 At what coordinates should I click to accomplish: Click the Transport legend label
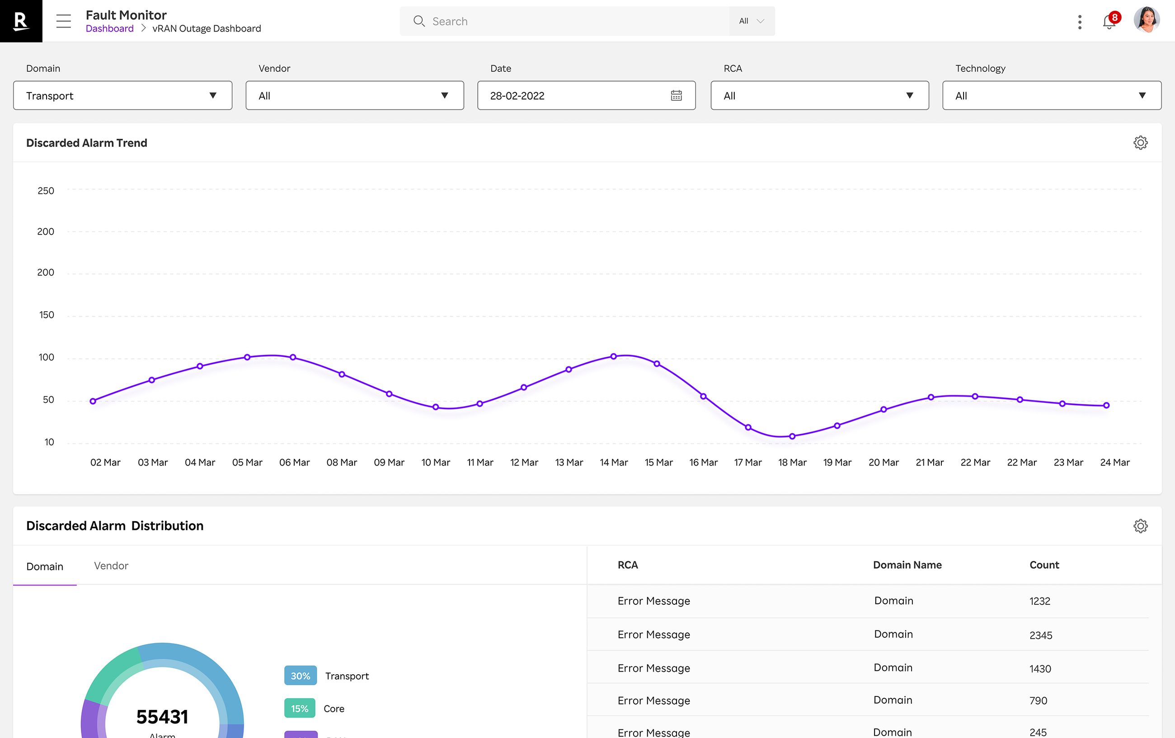347,676
